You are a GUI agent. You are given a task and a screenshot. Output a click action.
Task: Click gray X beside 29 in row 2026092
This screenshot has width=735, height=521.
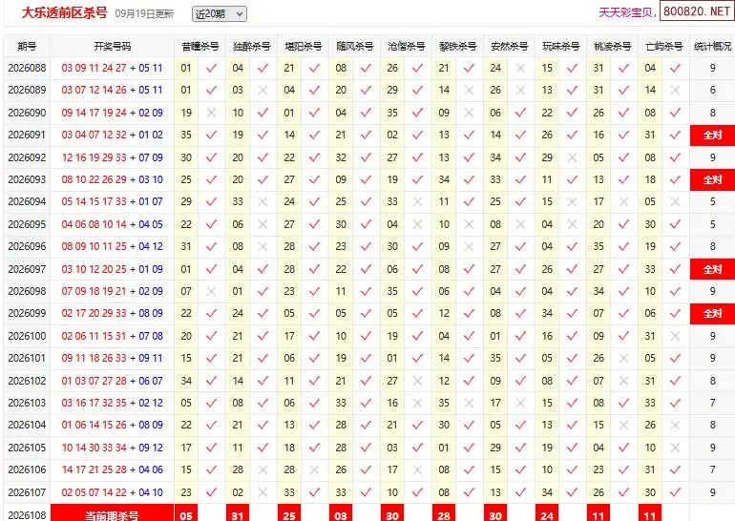[572, 157]
